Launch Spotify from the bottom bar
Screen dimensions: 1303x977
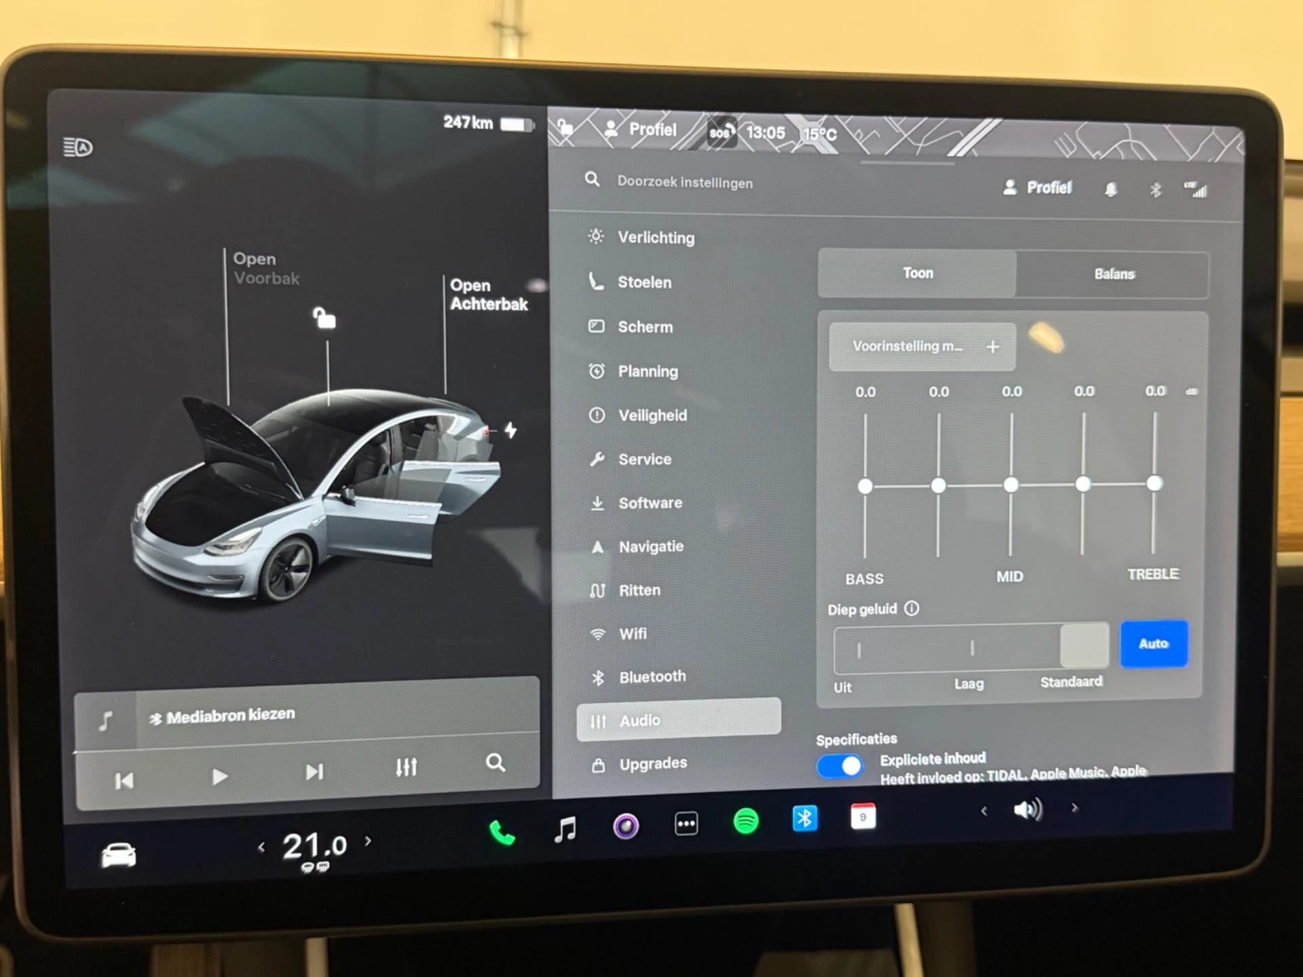(746, 822)
